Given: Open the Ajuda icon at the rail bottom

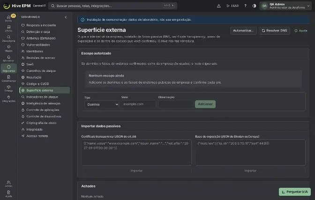Looking at the screenshot, I should pos(8,194).
